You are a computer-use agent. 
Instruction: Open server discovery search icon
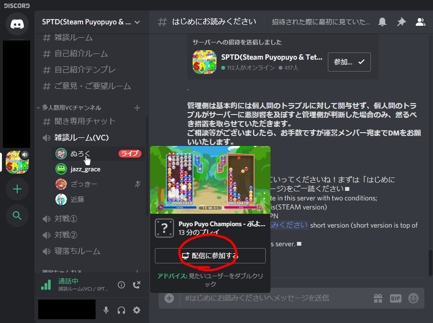click(x=17, y=216)
